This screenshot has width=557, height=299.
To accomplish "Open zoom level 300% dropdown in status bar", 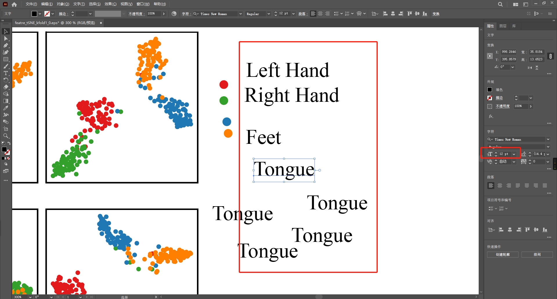I will (30, 297).
